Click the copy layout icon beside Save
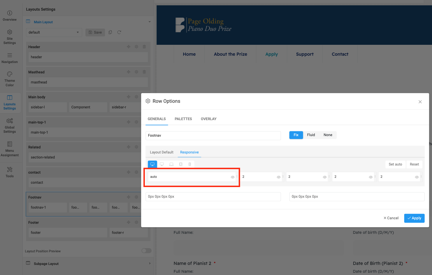Screen dimensions: 432x275 [x=110, y=32]
